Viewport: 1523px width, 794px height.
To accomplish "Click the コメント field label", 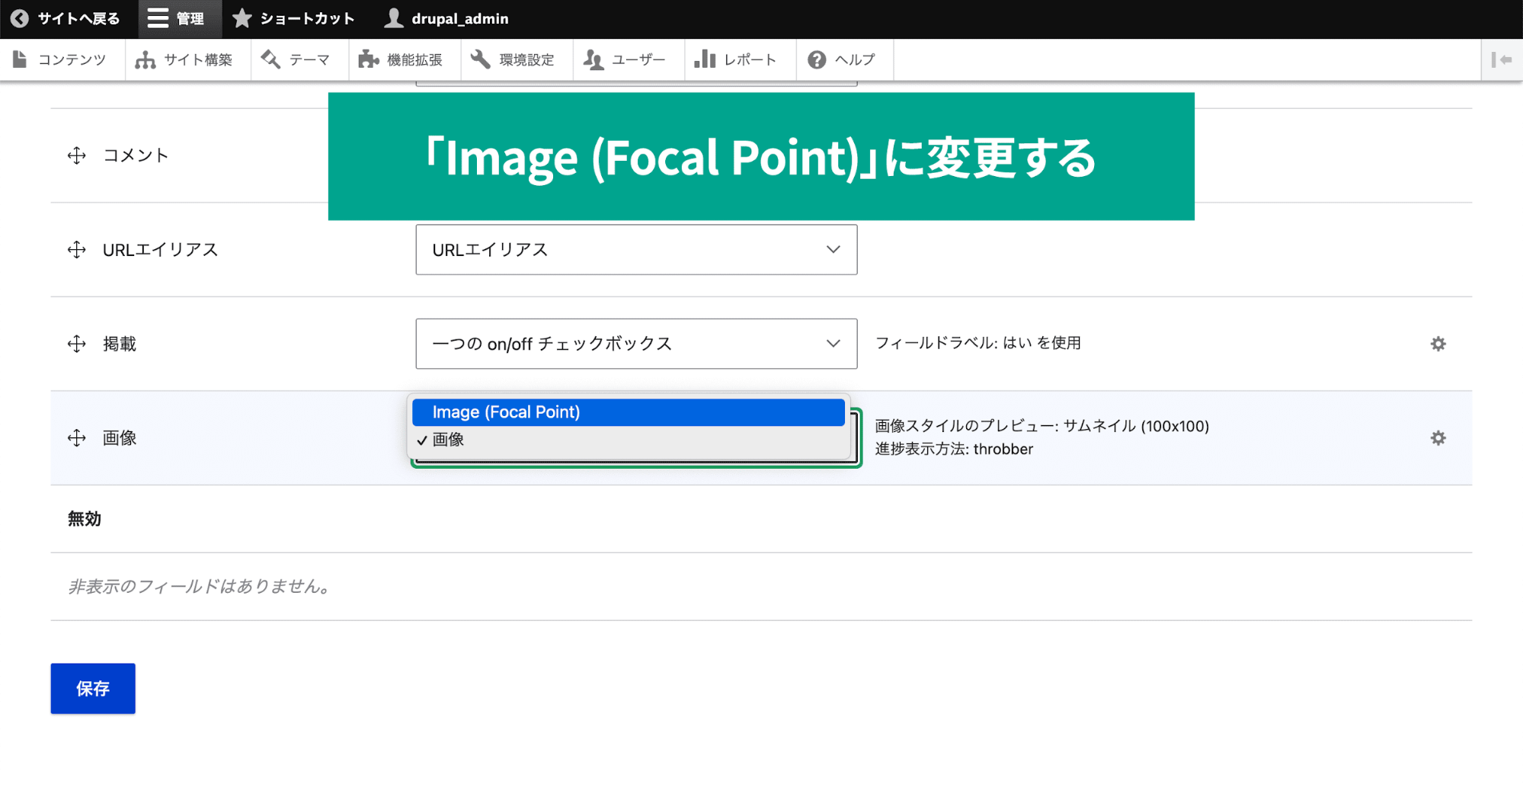I will click(136, 155).
